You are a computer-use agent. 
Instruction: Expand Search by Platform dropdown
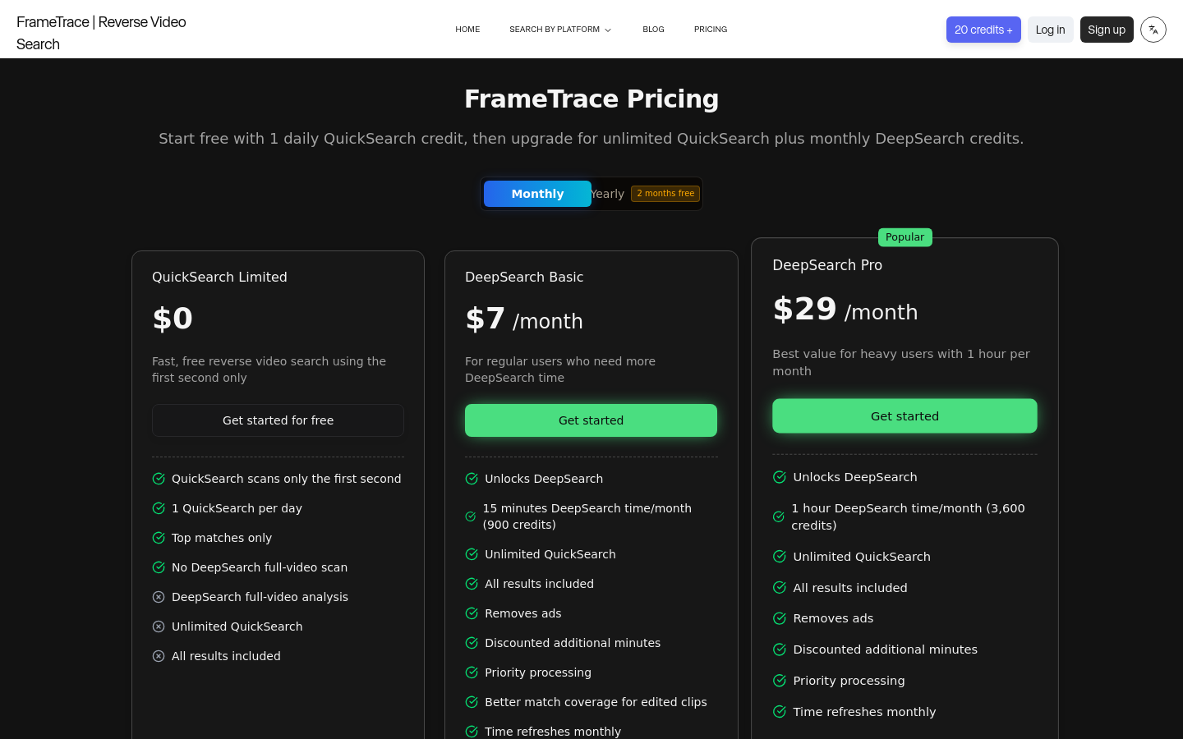[x=560, y=30]
